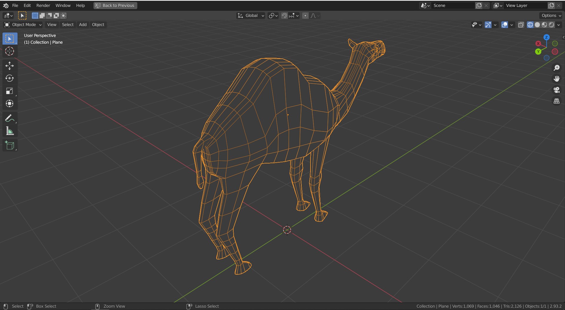This screenshot has width=565, height=310.
Task: Click the zoom view magnifier icon
Action: 556,68
